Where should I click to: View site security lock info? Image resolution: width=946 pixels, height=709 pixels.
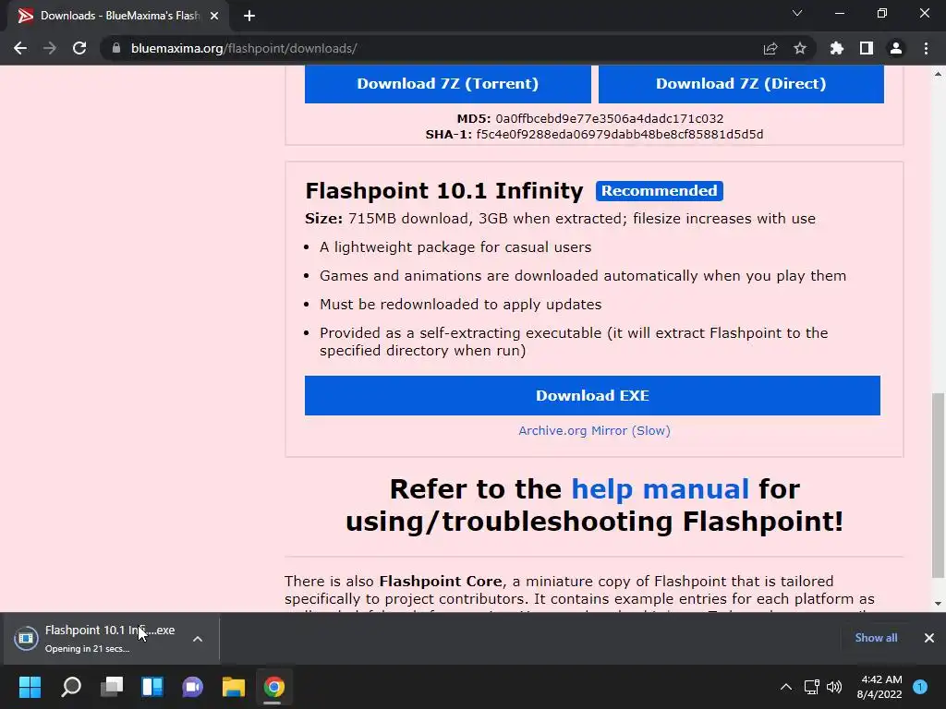[x=116, y=48]
